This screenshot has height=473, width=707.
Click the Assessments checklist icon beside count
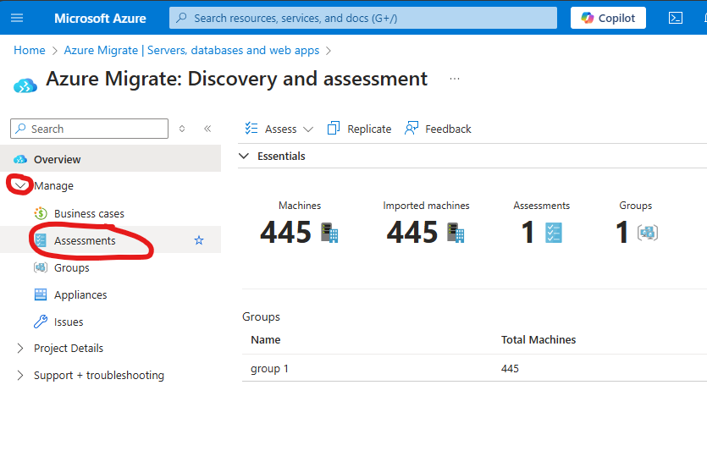pyautogui.click(x=555, y=233)
